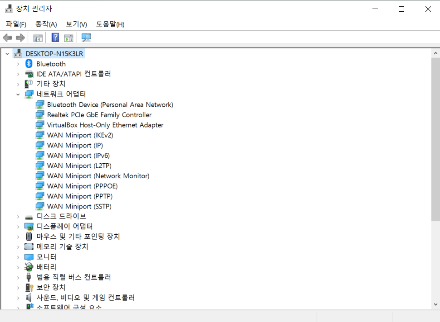
Task: Click the 사운드, 비디오 및 게임 컨트롤러 icon
Action: click(29, 298)
